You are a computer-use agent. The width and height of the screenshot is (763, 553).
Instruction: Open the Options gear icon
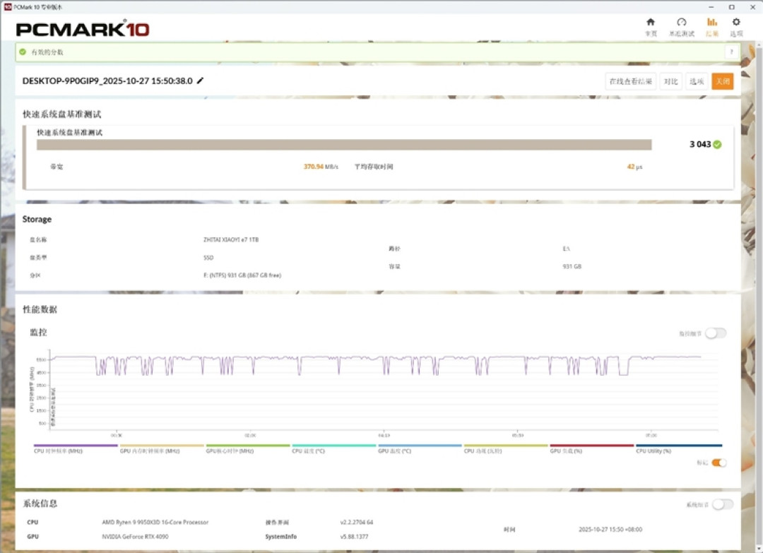[x=736, y=23]
